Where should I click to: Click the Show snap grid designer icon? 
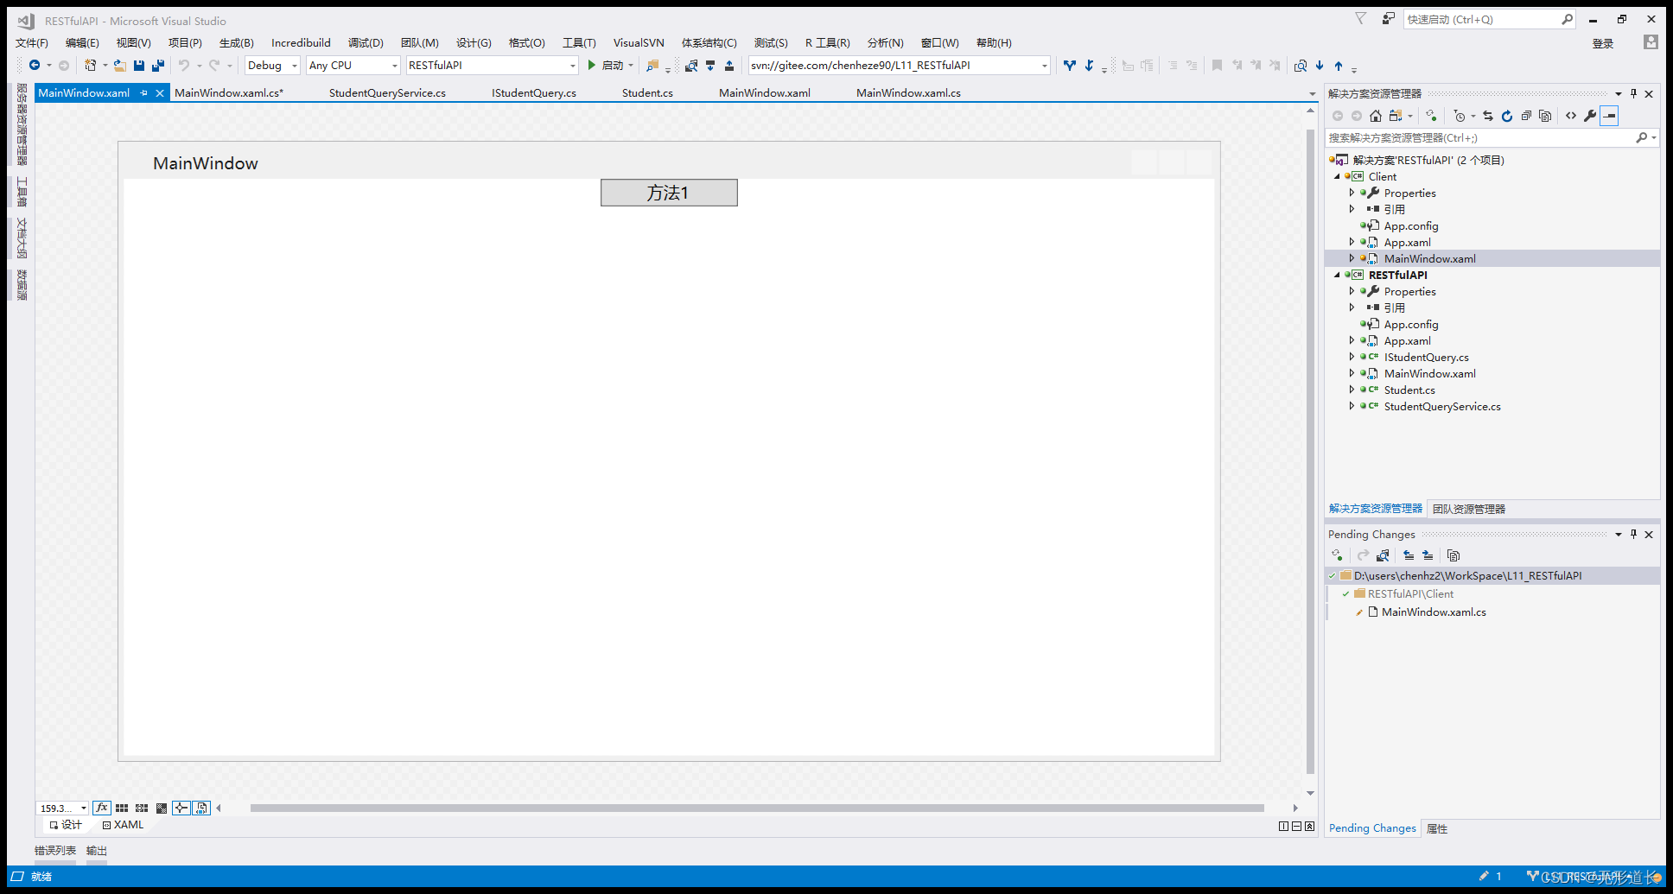click(x=122, y=808)
